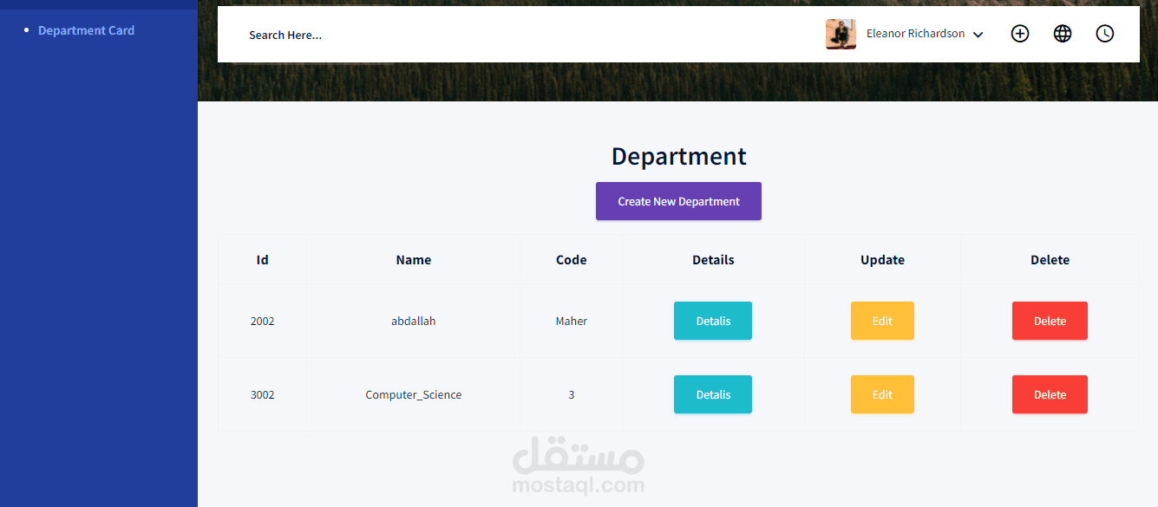1158x507 pixels.
Task: Click the name cell abdallah
Action: 414,321
